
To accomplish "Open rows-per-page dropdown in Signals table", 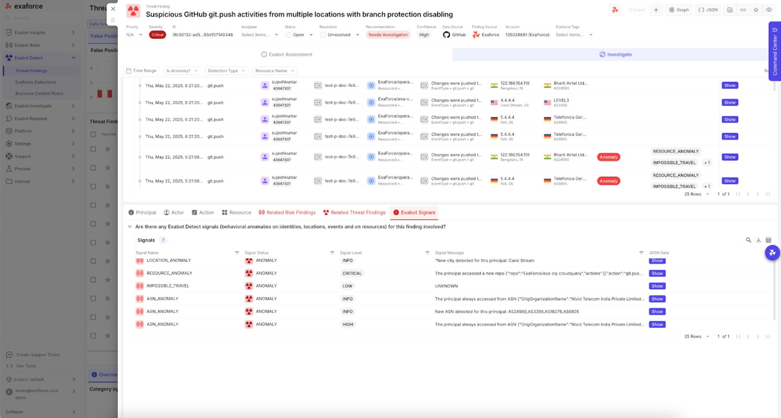I will click(x=696, y=336).
